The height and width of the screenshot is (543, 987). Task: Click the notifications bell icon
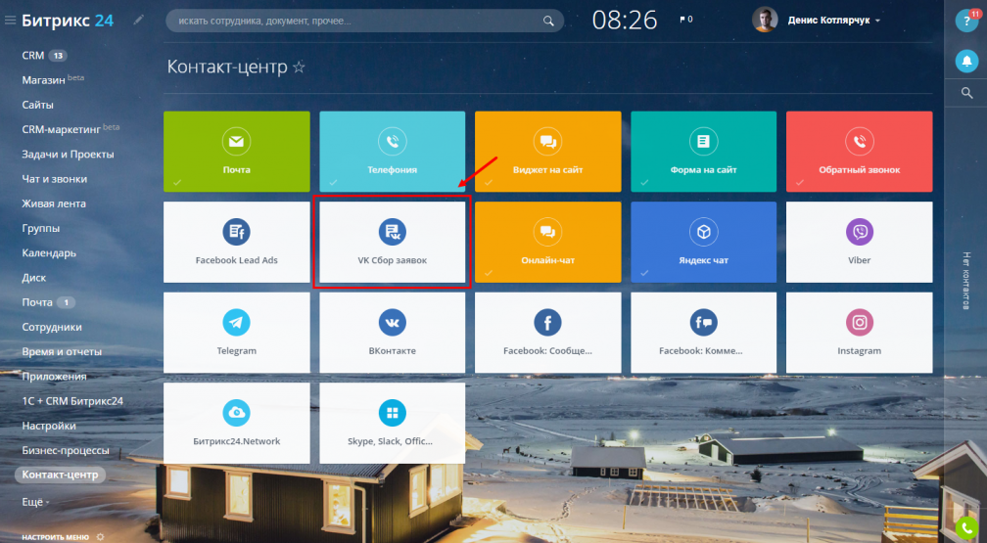point(966,61)
